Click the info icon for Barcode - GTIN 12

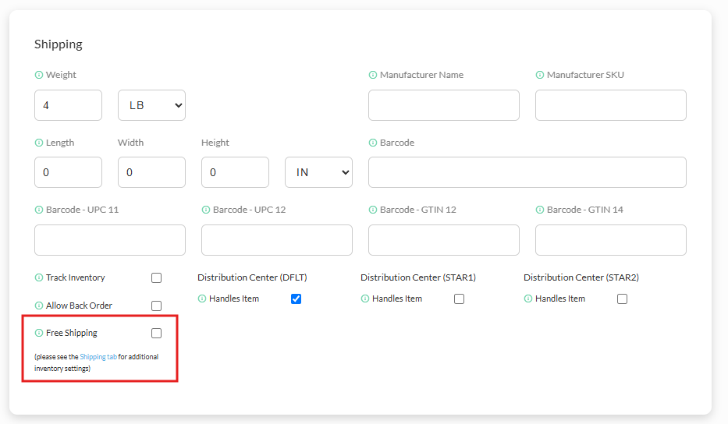[373, 210]
